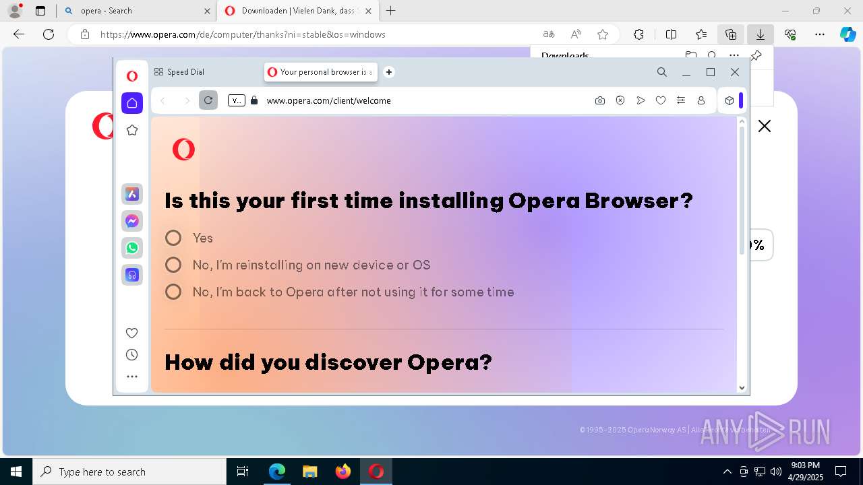The width and height of the screenshot is (863, 485).
Task: Click the lock icon in Opera address bar
Action: point(254,100)
